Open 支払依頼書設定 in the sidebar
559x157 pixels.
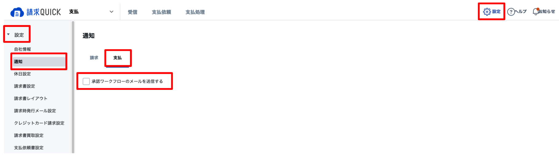29,147
